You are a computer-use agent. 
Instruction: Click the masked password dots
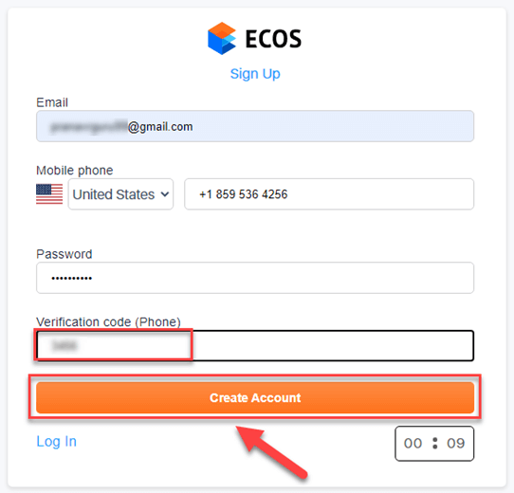pyautogui.click(x=72, y=279)
